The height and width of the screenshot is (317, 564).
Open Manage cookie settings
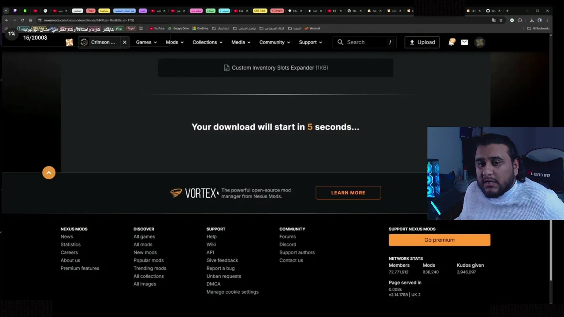point(232,292)
